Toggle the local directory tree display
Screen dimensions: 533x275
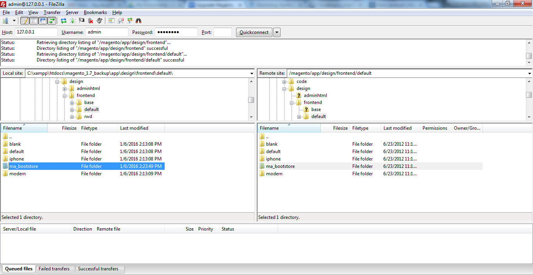coord(34,21)
